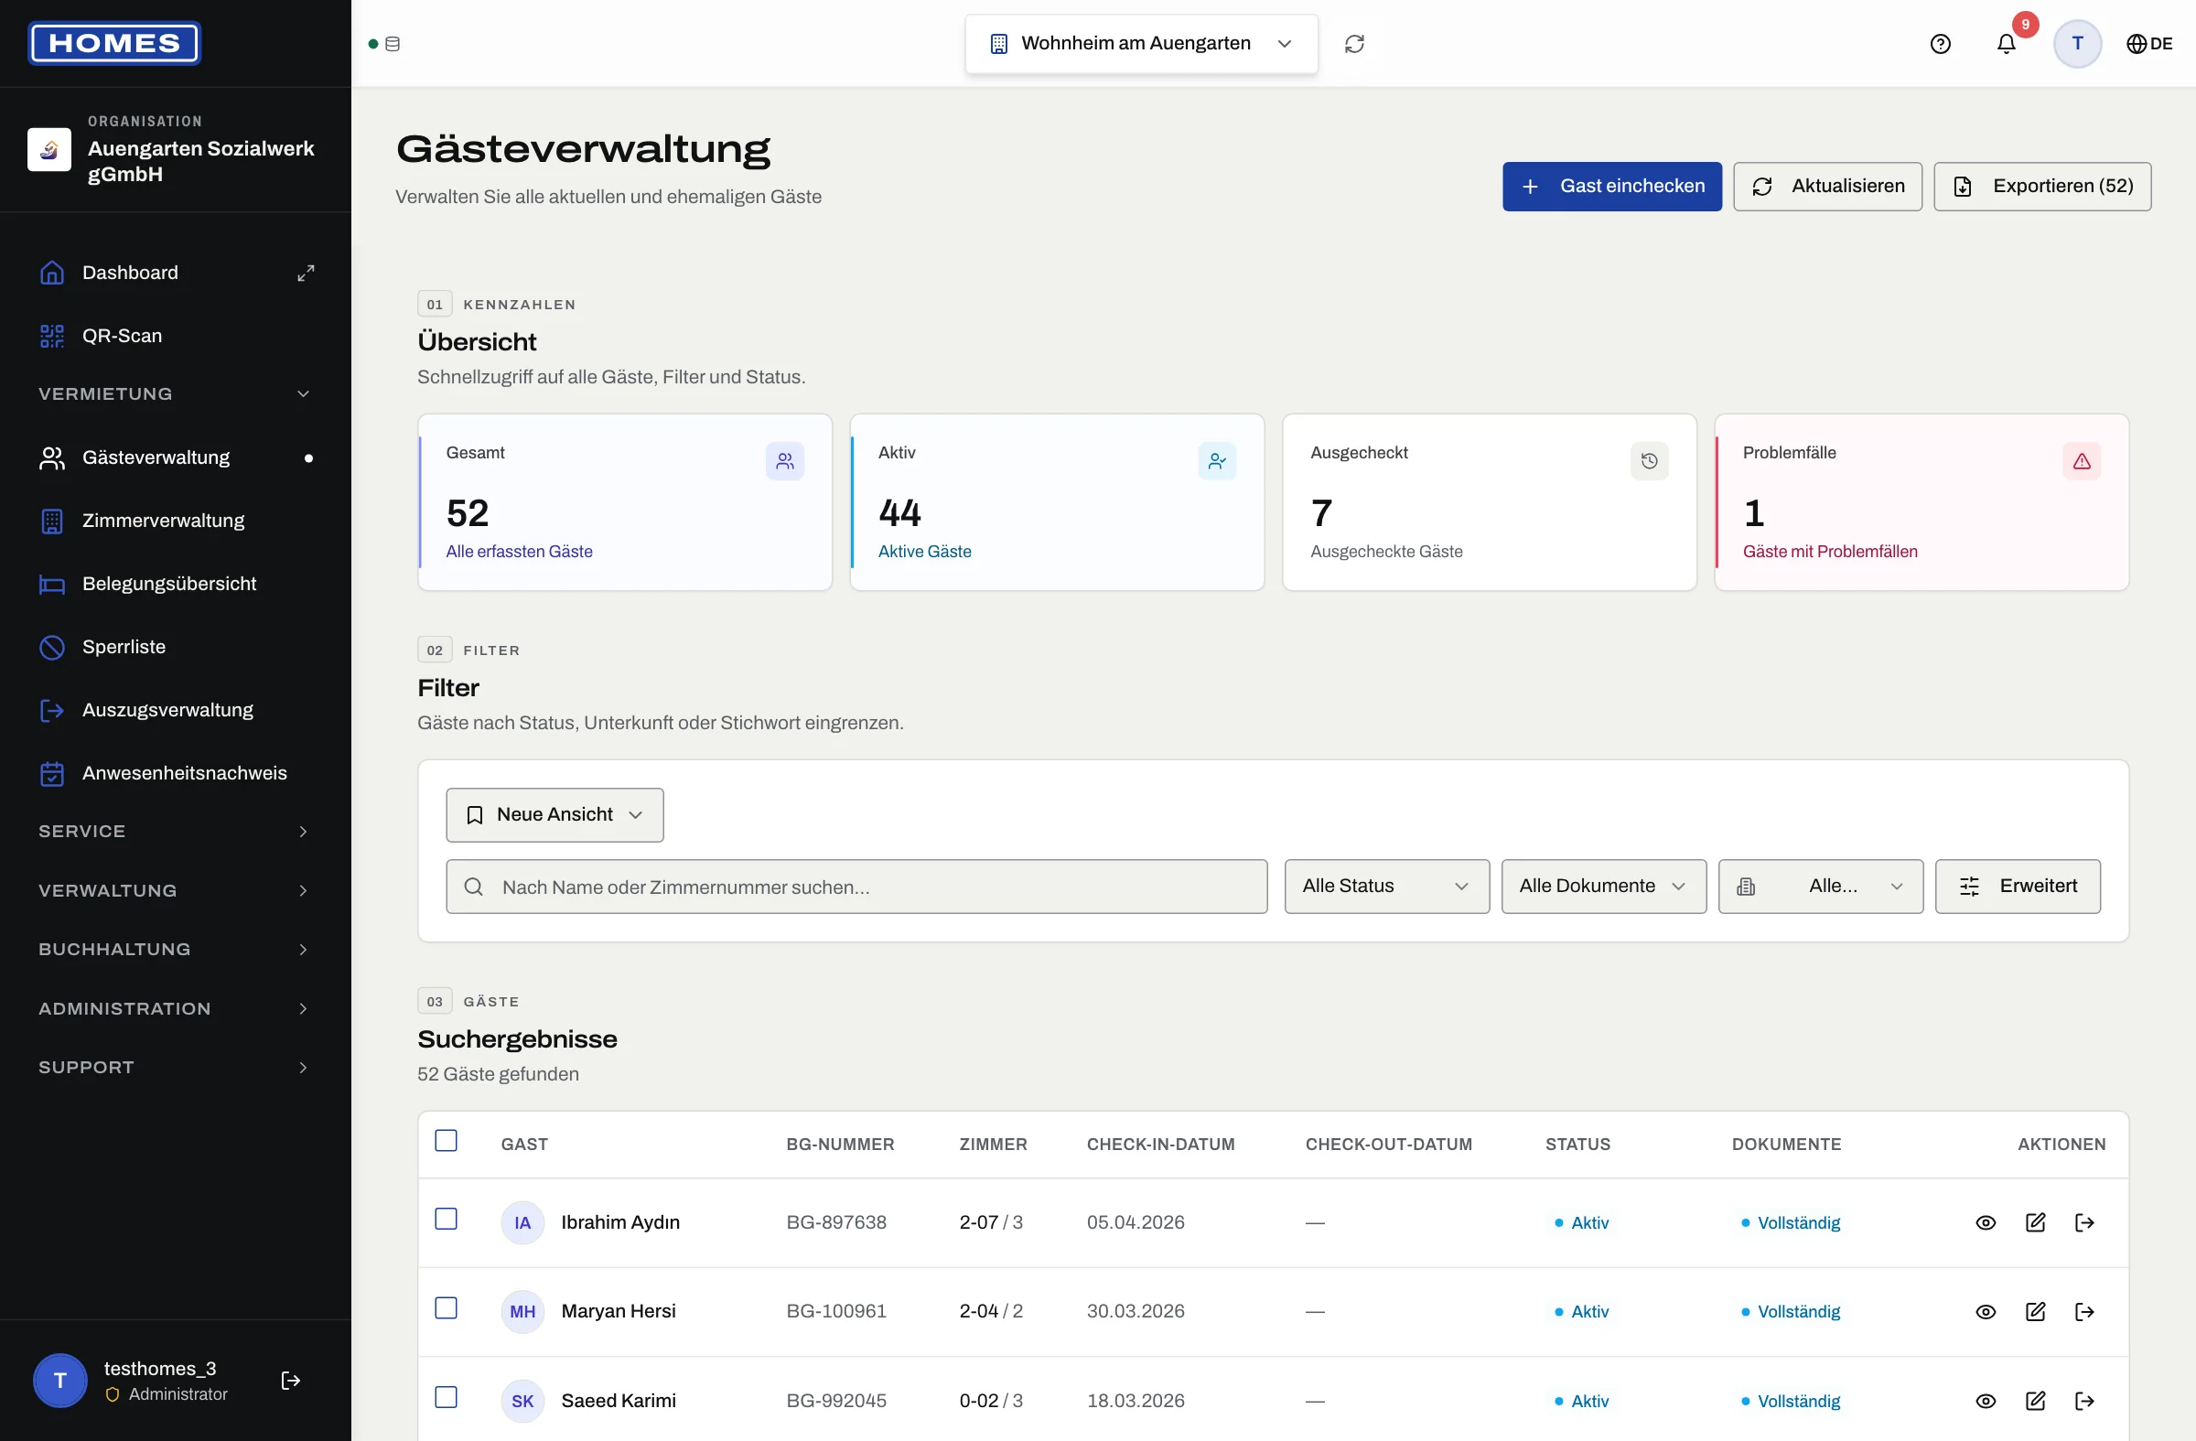
Task: Open the Alle Dokumente filter dropdown
Action: 1604,887
